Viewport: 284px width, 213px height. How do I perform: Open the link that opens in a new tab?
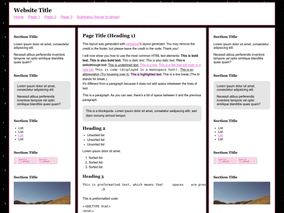(x=179, y=65)
